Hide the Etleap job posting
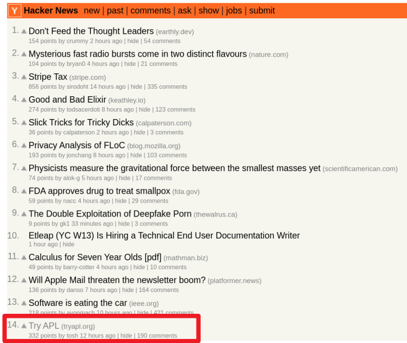The image size is (407, 343). pos(69,245)
